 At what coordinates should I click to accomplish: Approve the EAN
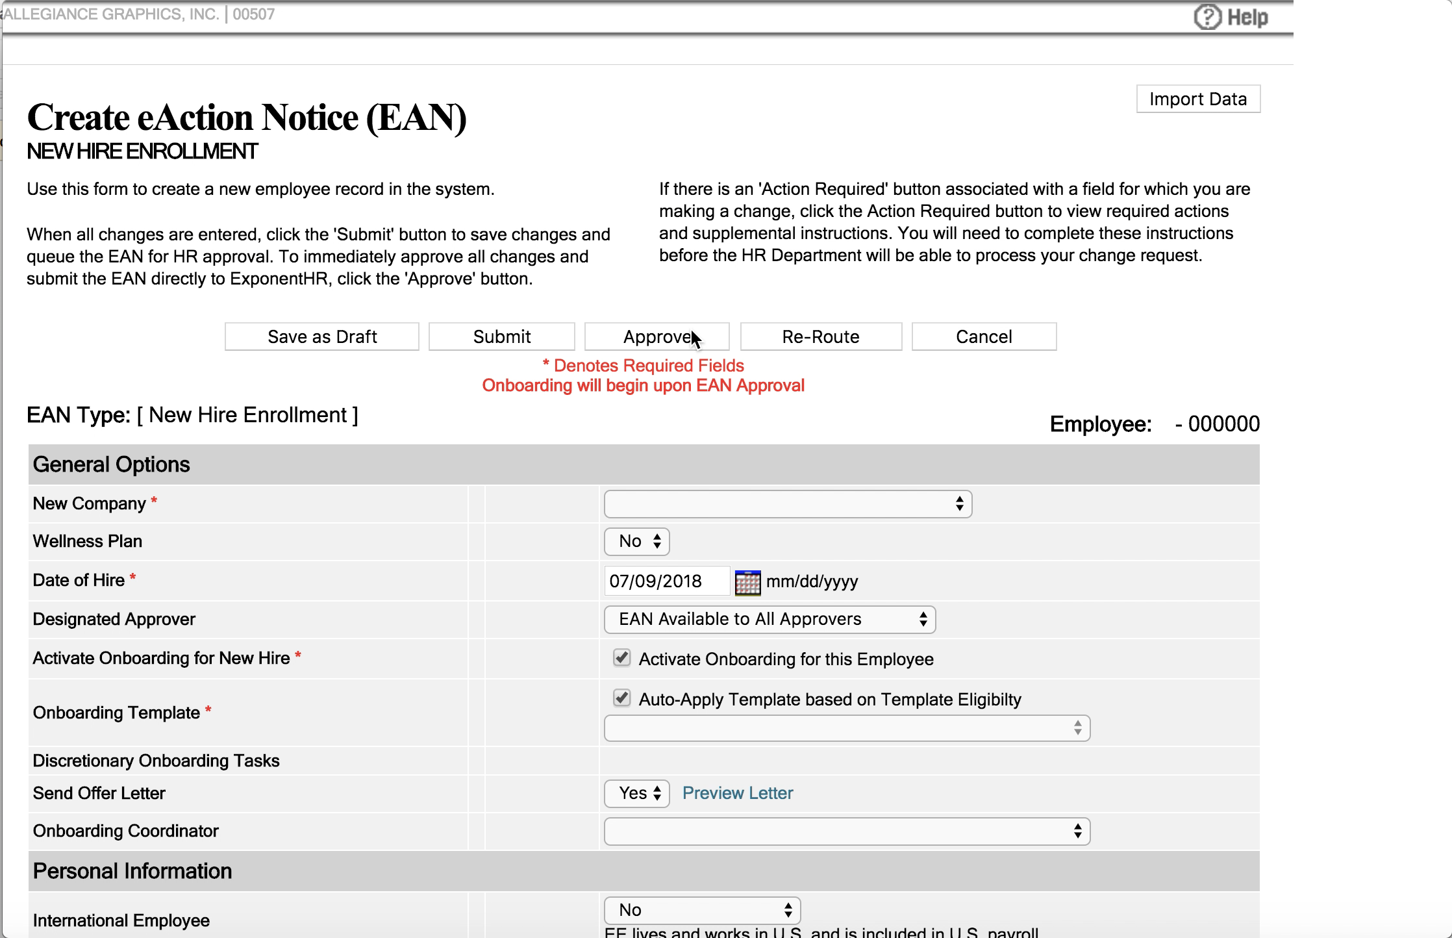tap(657, 336)
